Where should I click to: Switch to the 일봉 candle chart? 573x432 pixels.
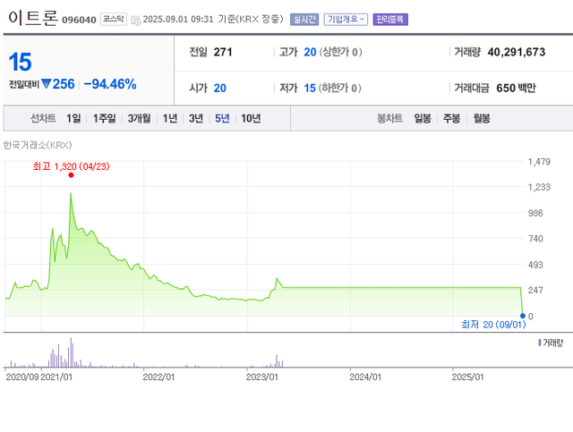tap(423, 118)
